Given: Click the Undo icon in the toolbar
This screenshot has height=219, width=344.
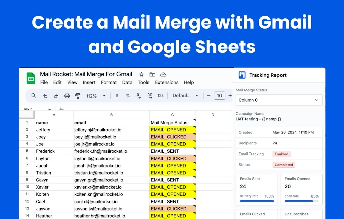Looking at the screenshot, I should tap(46, 96).
